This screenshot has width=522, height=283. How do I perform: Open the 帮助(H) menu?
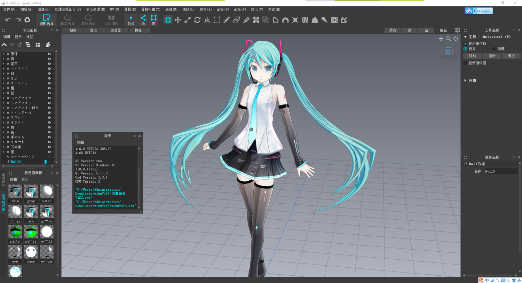point(274,9)
